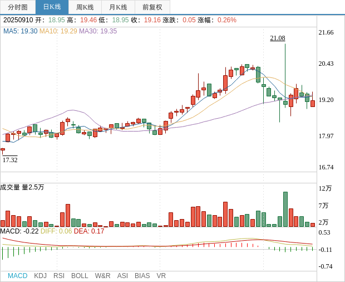The width and height of the screenshot is (345, 282).
Task: Open the 周K线 tab
Action: click(85, 7)
